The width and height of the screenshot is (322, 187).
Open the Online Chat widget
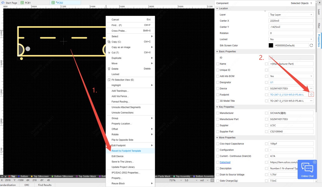[307, 169]
